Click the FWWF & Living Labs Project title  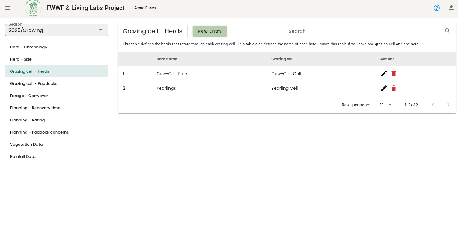tap(85, 8)
